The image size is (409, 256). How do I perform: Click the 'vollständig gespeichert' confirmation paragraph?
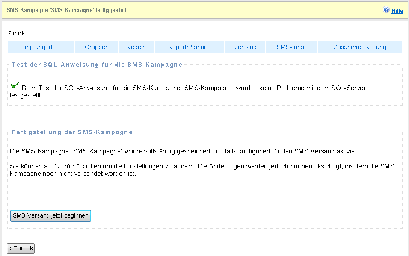pos(185,151)
